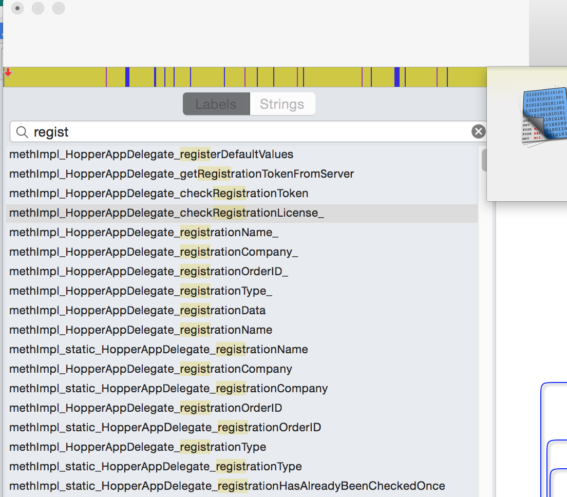Image resolution: width=567 pixels, height=497 pixels.
Task: Select methImpl_static_HopperAppDelegate_registrationCompany
Action: [241, 389]
